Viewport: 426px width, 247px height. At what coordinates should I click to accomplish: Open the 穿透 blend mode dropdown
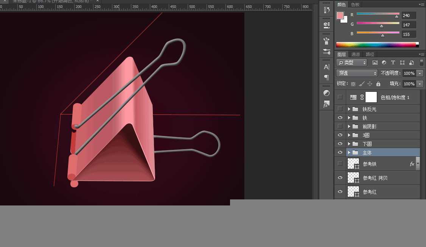click(x=357, y=73)
